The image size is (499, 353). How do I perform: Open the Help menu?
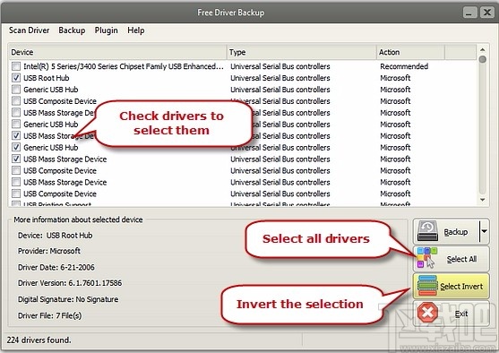click(x=136, y=30)
